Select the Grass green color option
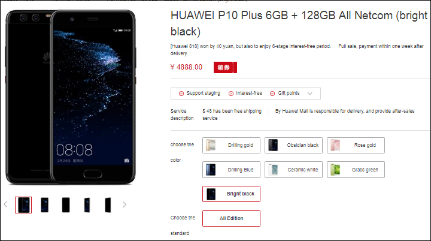Screen dimensions: 431x241 coord(356,170)
